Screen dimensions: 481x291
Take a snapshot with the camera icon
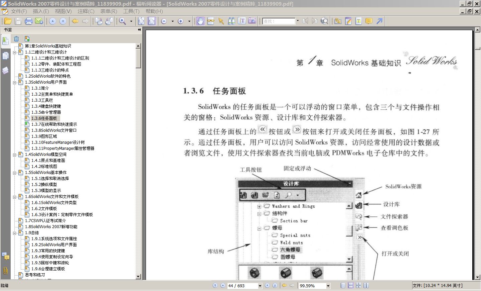252,21
